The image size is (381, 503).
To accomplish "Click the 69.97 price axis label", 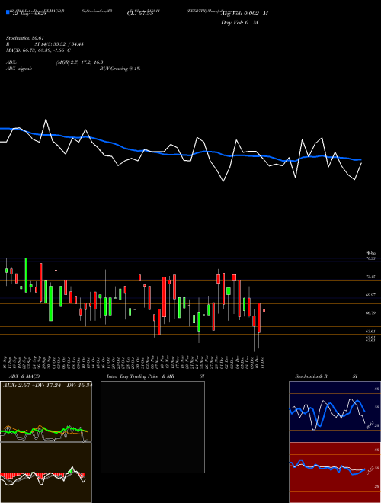I will [370, 294].
